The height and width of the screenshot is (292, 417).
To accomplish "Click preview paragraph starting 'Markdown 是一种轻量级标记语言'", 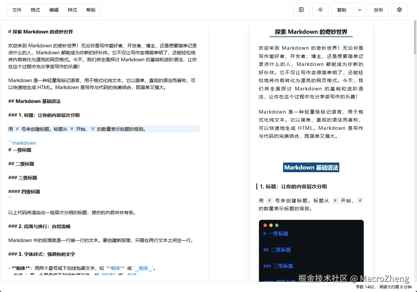I will tap(311, 124).
